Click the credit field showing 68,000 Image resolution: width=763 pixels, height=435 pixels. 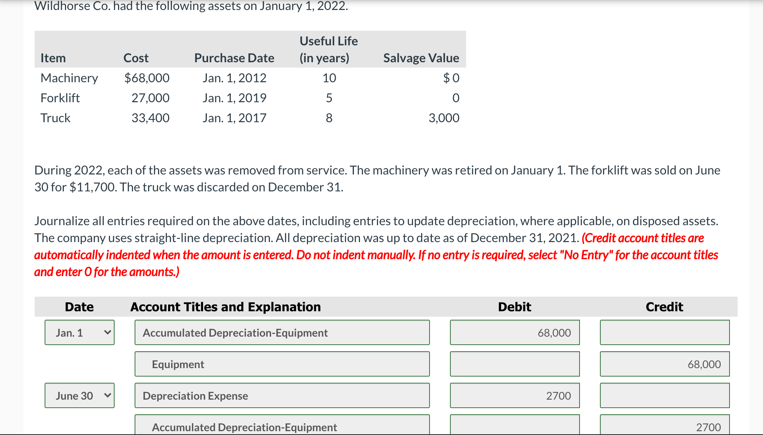pos(664,364)
